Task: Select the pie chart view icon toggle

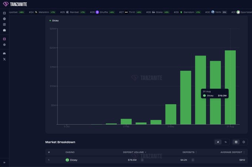Action: pos(243,142)
